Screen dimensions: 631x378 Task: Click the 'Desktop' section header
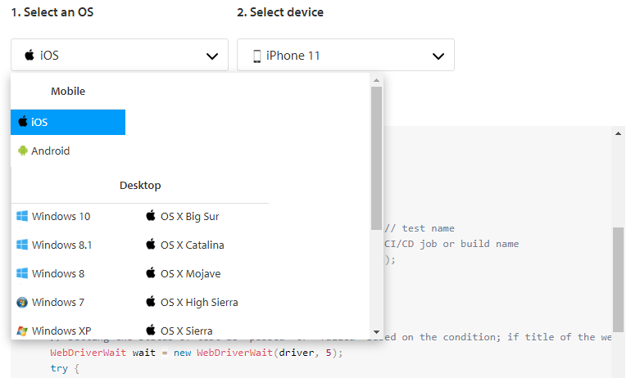[x=140, y=185]
